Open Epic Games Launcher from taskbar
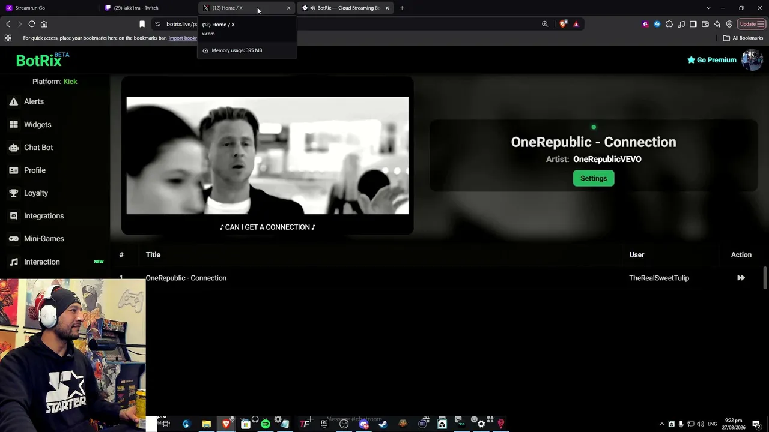 (x=324, y=424)
